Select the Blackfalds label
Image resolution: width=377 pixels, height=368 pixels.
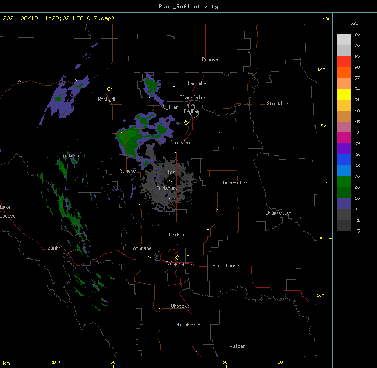[193, 97]
